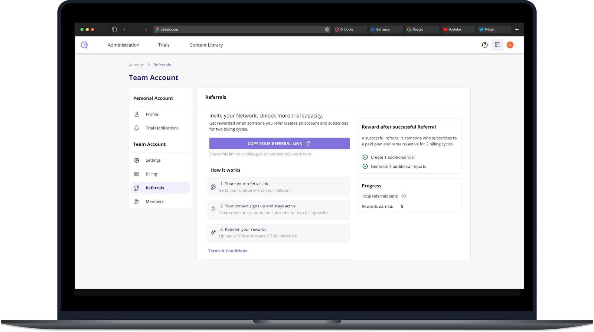Expand the browser sidebar dropdown chevron

click(124, 29)
